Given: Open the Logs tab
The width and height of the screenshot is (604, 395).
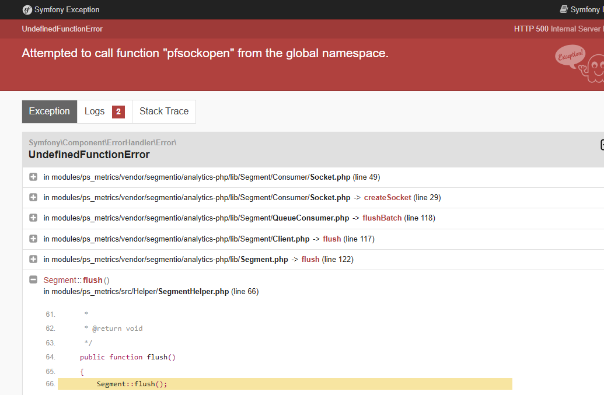Looking at the screenshot, I should pos(104,111).
